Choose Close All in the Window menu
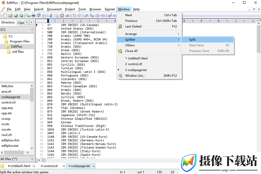This screenshot has width=261, height=174. [x=149, y=51]
